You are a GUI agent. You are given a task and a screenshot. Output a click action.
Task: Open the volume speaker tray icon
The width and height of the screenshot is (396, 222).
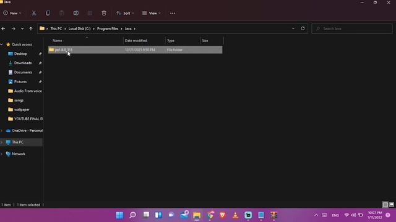pos(353,215)
